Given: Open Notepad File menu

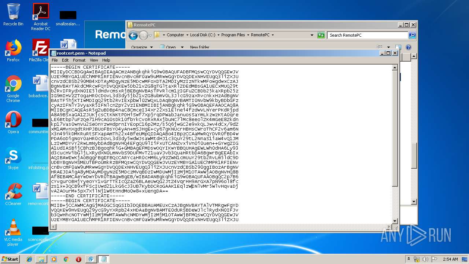Looking at the screenshot, I should tap(55, 60).
